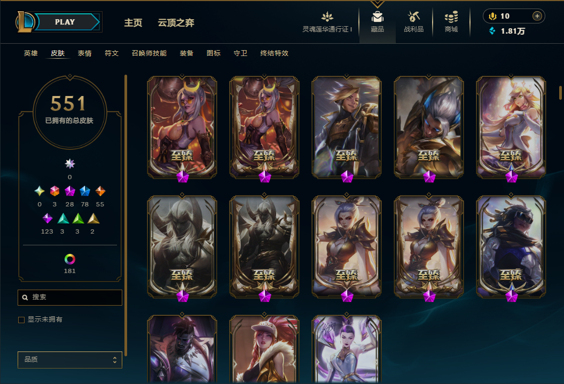Switch to the 英雄 champions tab

(x=31, y=53)
